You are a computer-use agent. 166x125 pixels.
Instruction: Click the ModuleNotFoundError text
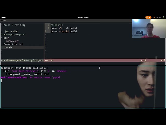tap(14, 78)
